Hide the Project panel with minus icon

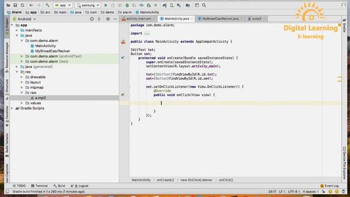point(115,19)
